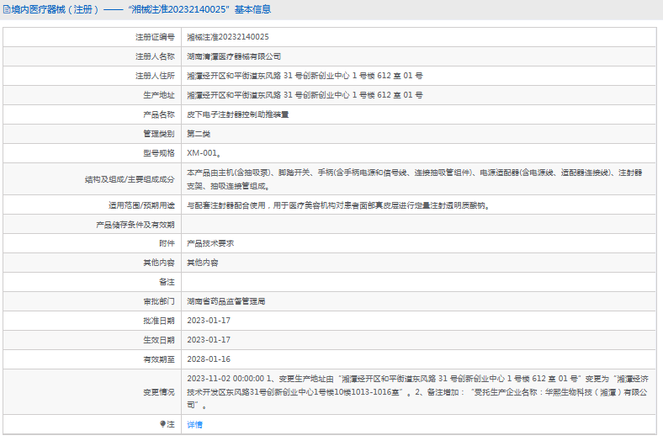Click the 适用范围/预期用途 description text
Screen dimensions: 663x441
pos(338,205)
